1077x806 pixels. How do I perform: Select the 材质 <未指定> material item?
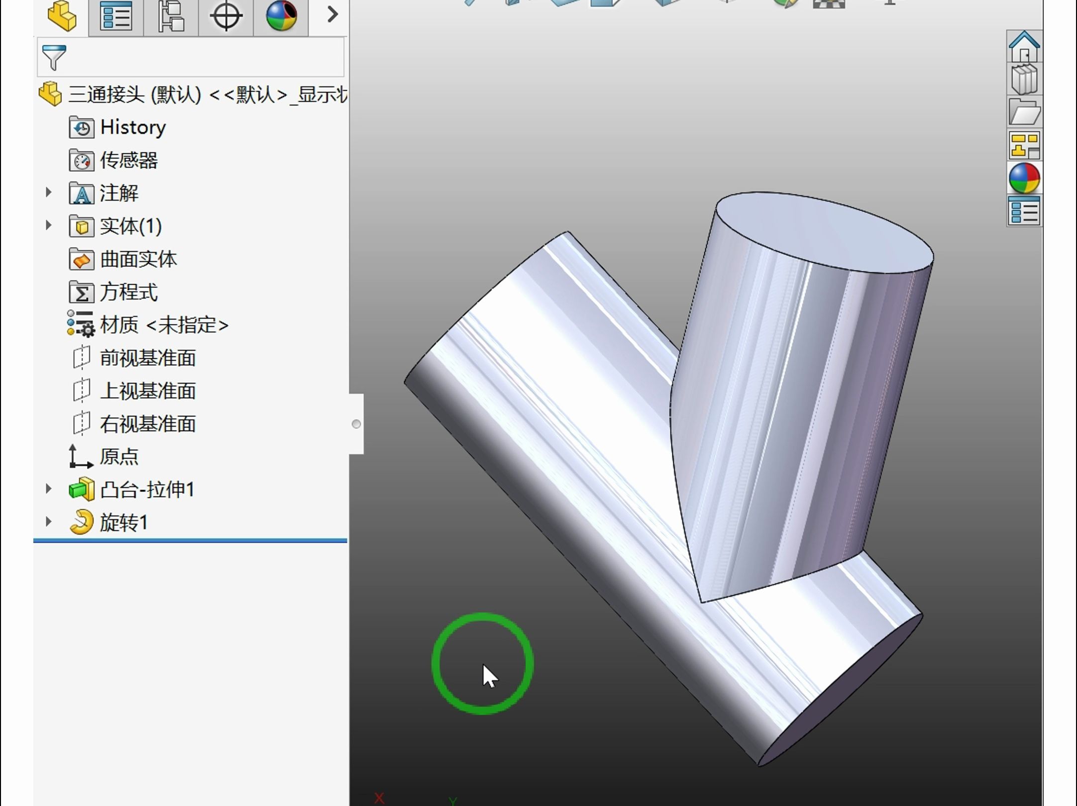click(164, 325)
